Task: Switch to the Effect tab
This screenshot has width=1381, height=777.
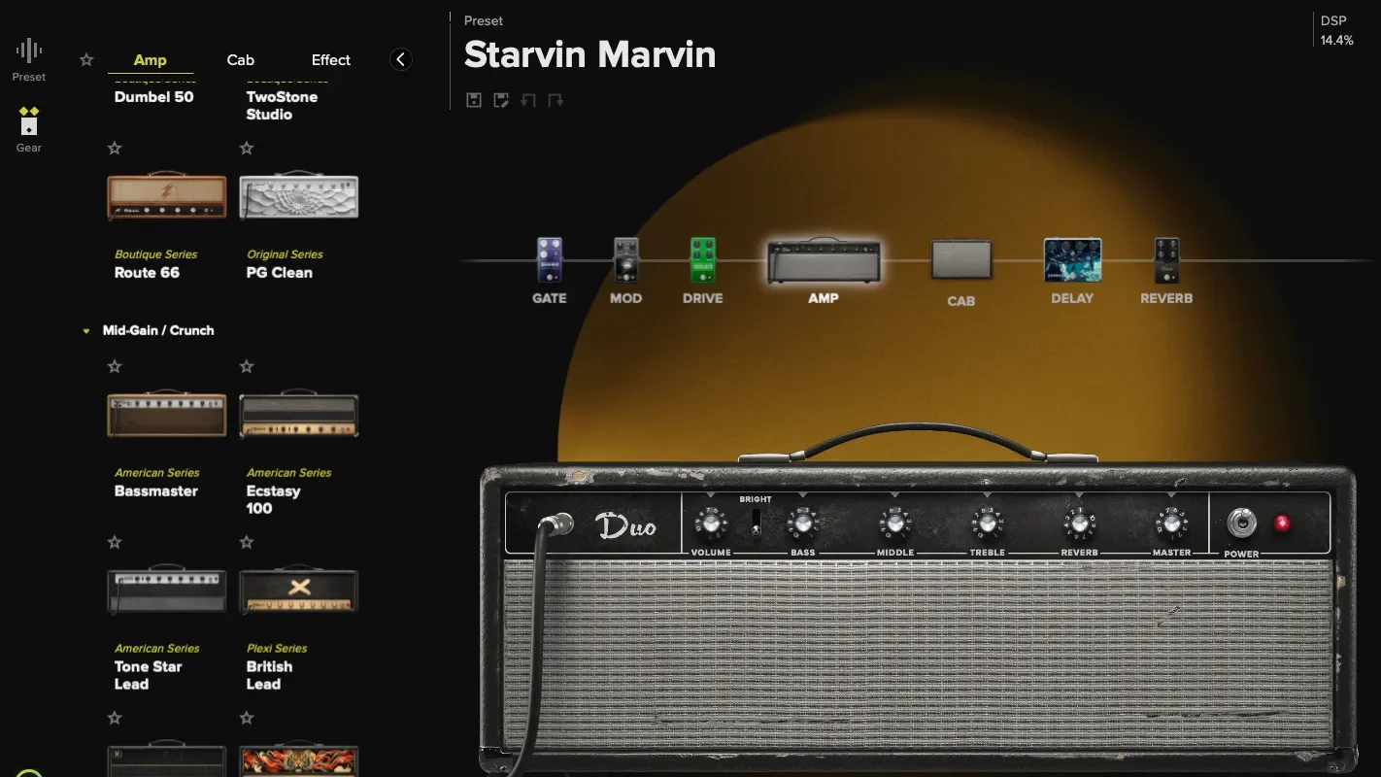Action: click(x=330, y=60)
